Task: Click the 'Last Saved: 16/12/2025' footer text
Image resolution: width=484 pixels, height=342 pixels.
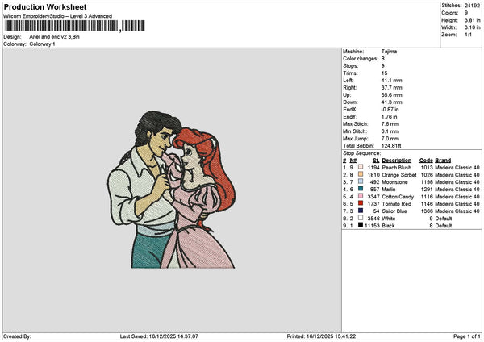Action: pos(159,336)
